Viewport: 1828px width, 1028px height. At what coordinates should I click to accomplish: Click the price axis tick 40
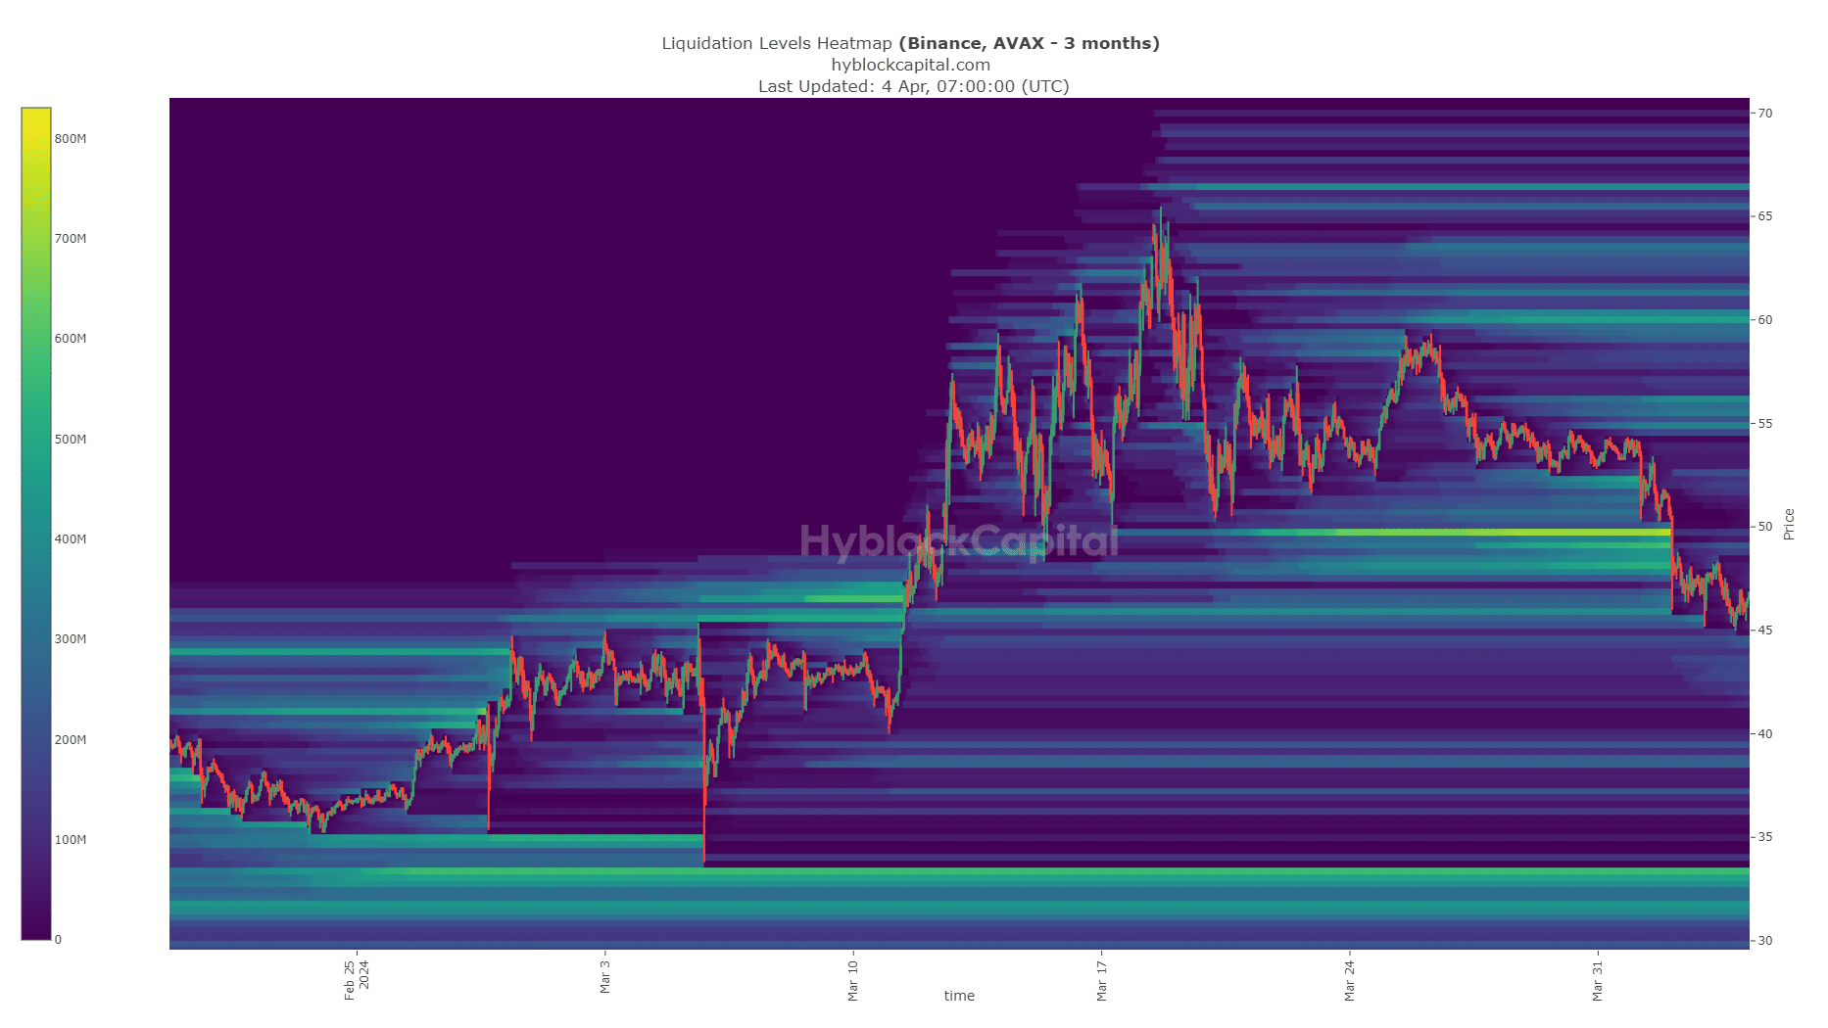1764,734
